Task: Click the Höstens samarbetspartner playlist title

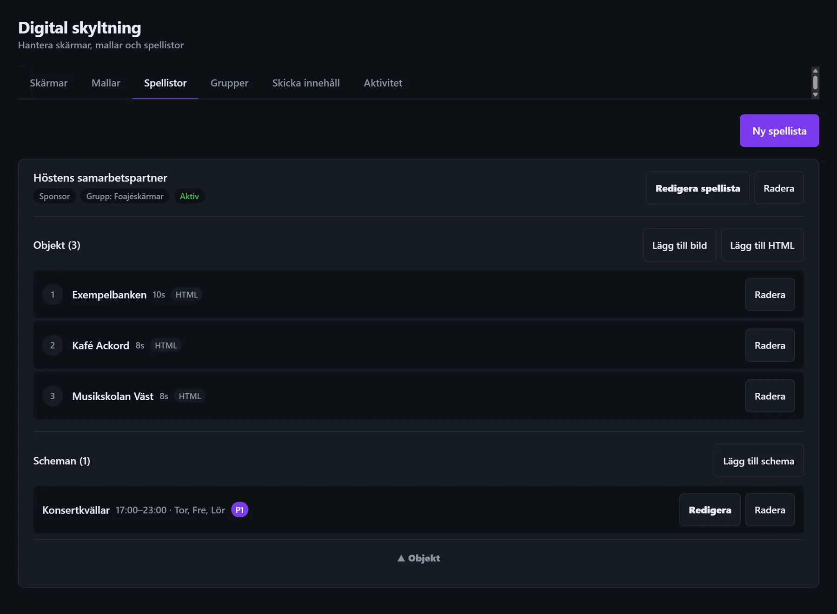Action: coord(100,178)
